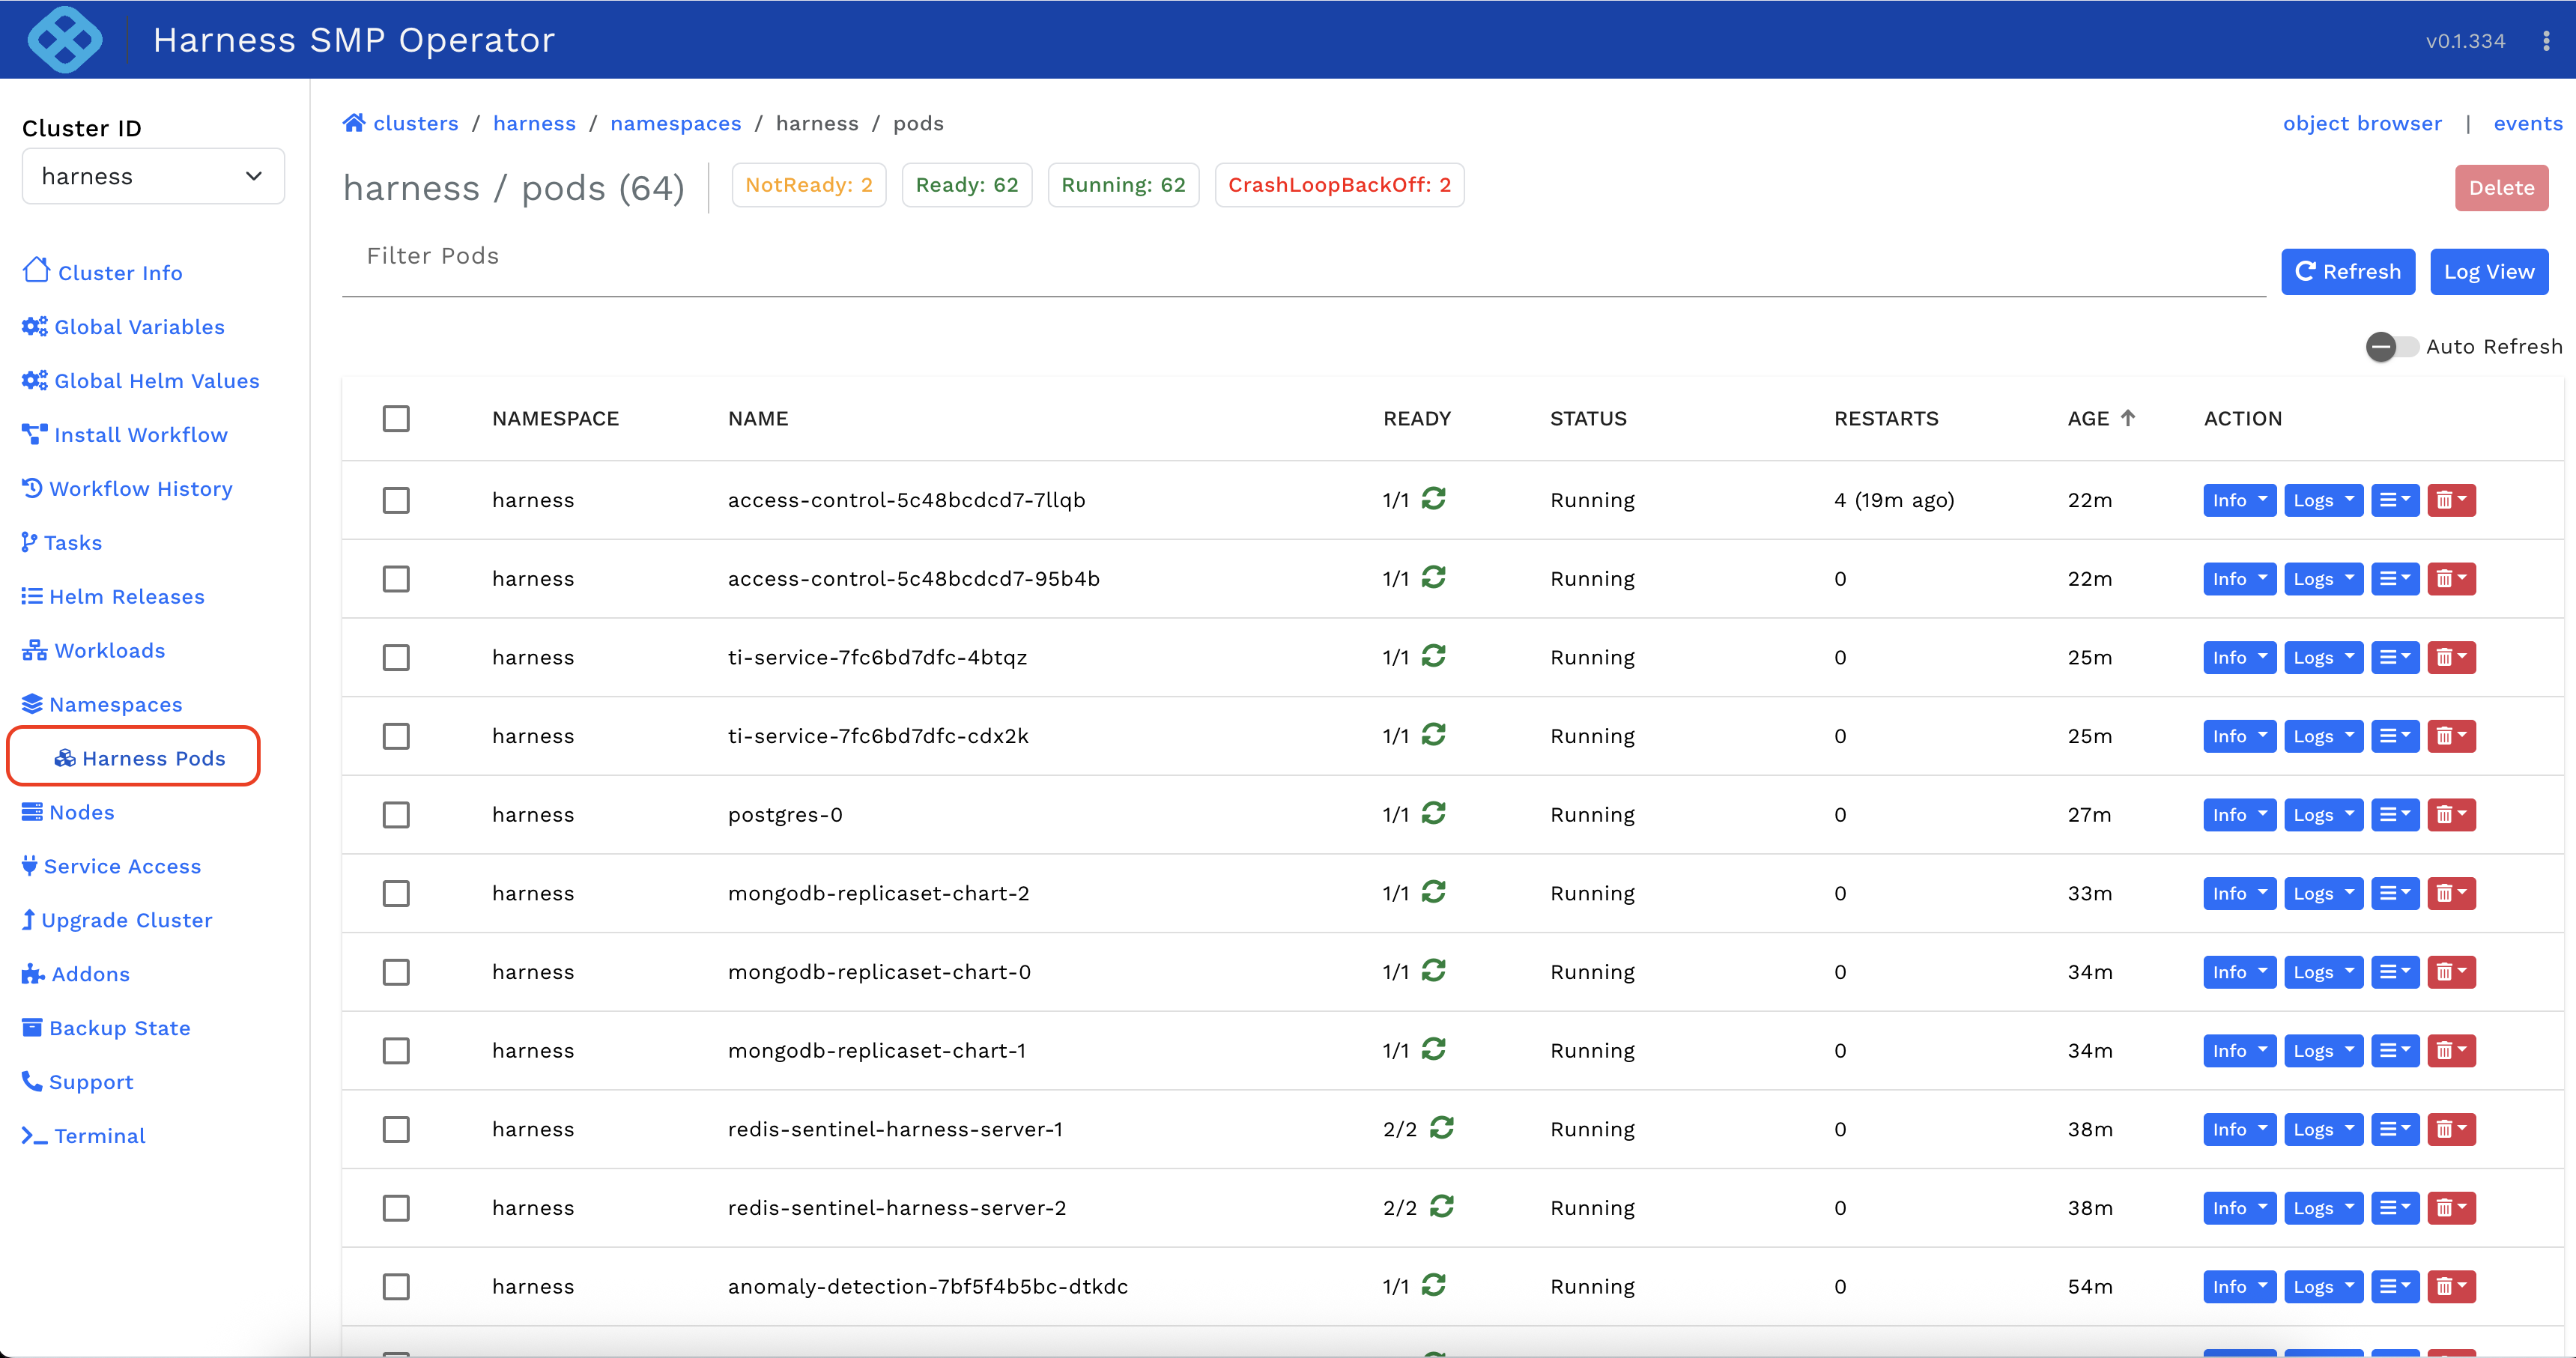Open the trash delete menu for access-control-5c48bcdcd7-7llqb
Viewport: 2576px width, 1358px height.
point(2451,500)
